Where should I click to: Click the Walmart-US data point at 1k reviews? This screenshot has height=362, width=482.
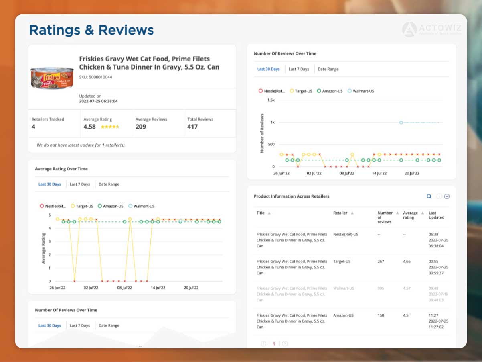401,123
